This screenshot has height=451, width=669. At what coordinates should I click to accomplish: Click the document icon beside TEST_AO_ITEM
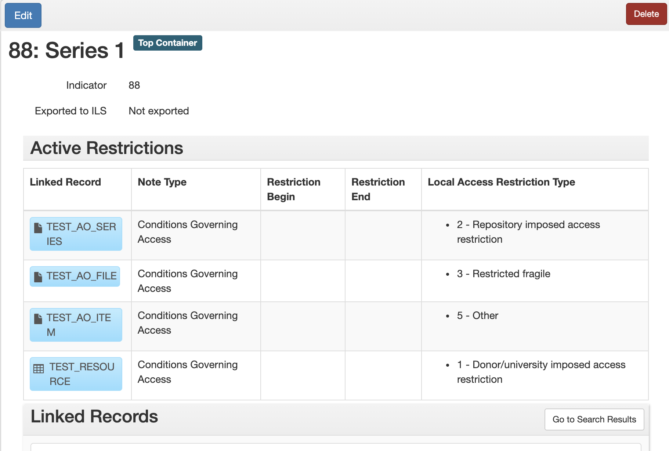[x=38, y=319]
